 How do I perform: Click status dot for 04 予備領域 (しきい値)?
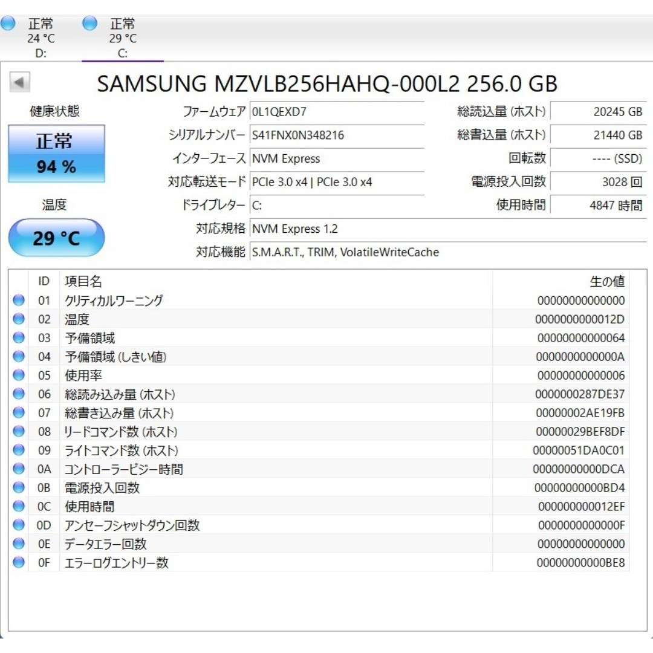(19, 356)
